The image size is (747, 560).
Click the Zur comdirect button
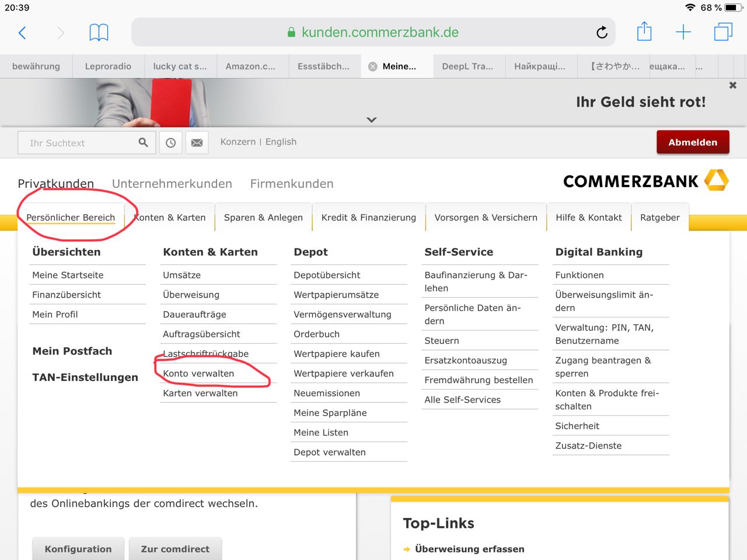pos(175,549)
